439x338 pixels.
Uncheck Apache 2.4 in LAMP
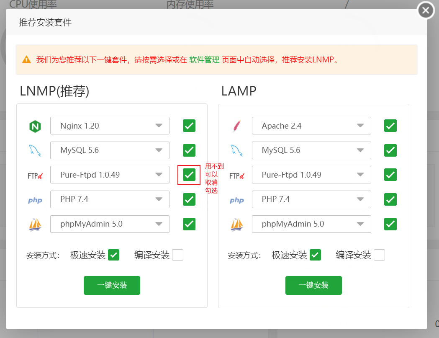390,126
